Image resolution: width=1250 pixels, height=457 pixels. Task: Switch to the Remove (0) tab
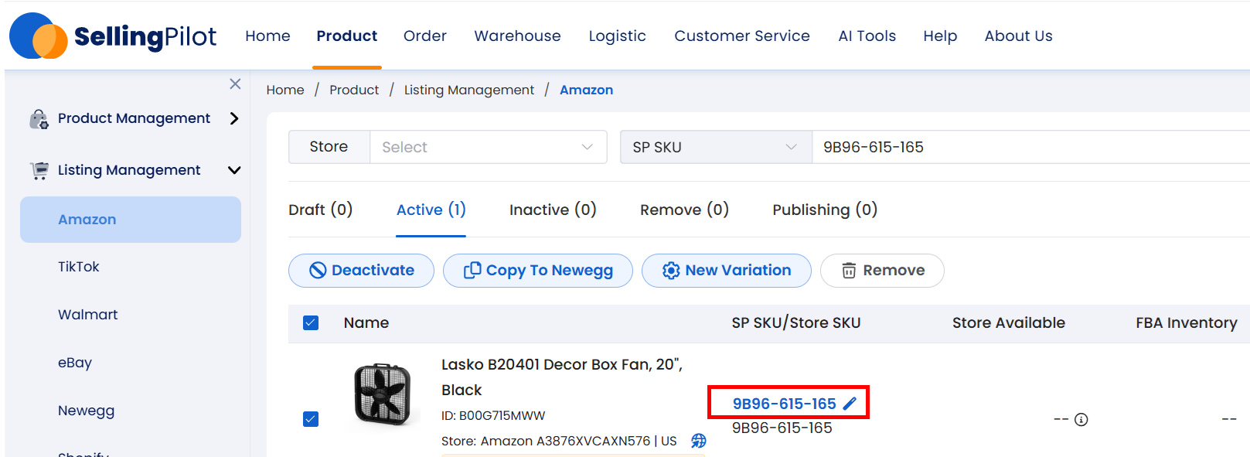[684, 210]
